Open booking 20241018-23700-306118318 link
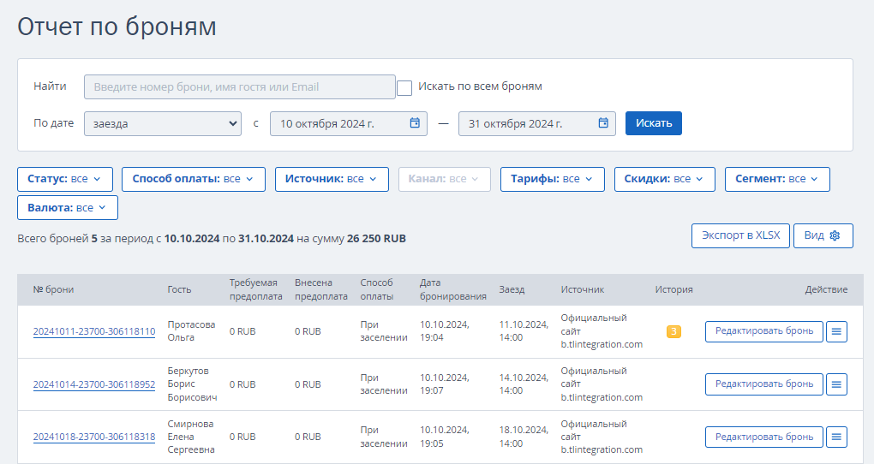The height and width of the screenshot is (464, 874). pos(93,437)
